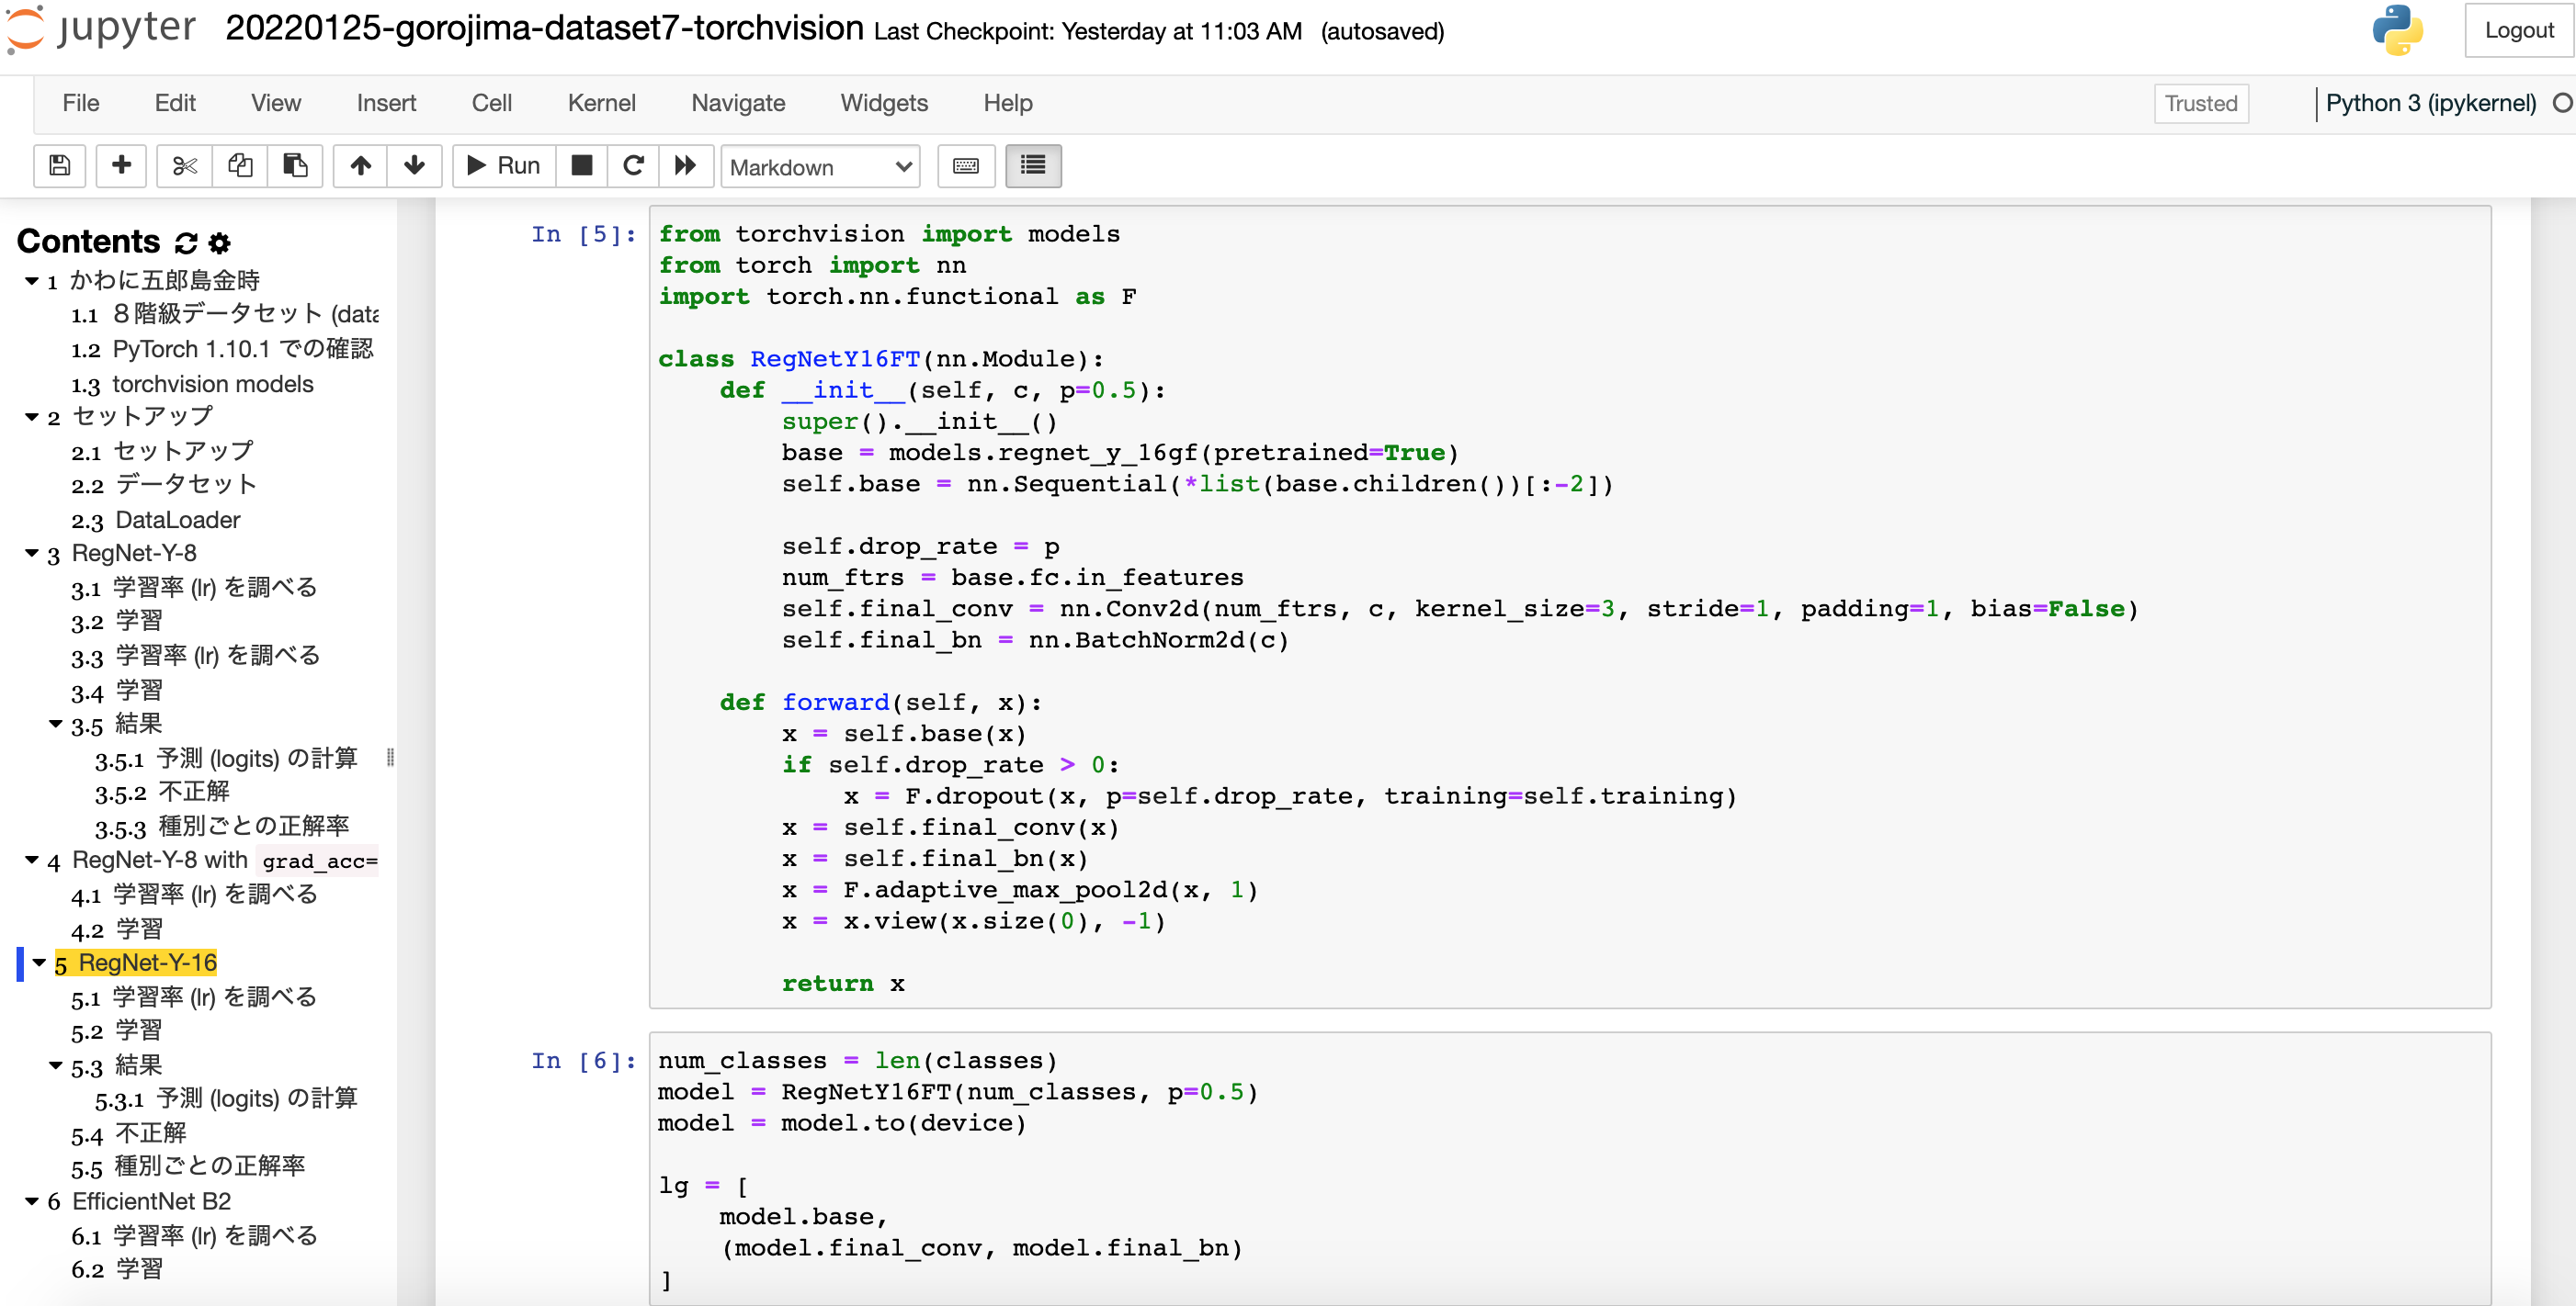Image resolution: width=2576 pixels, height=1306 pixels.
Task: Grab the Contents sidebar resize handle
Action: [390, 757]
